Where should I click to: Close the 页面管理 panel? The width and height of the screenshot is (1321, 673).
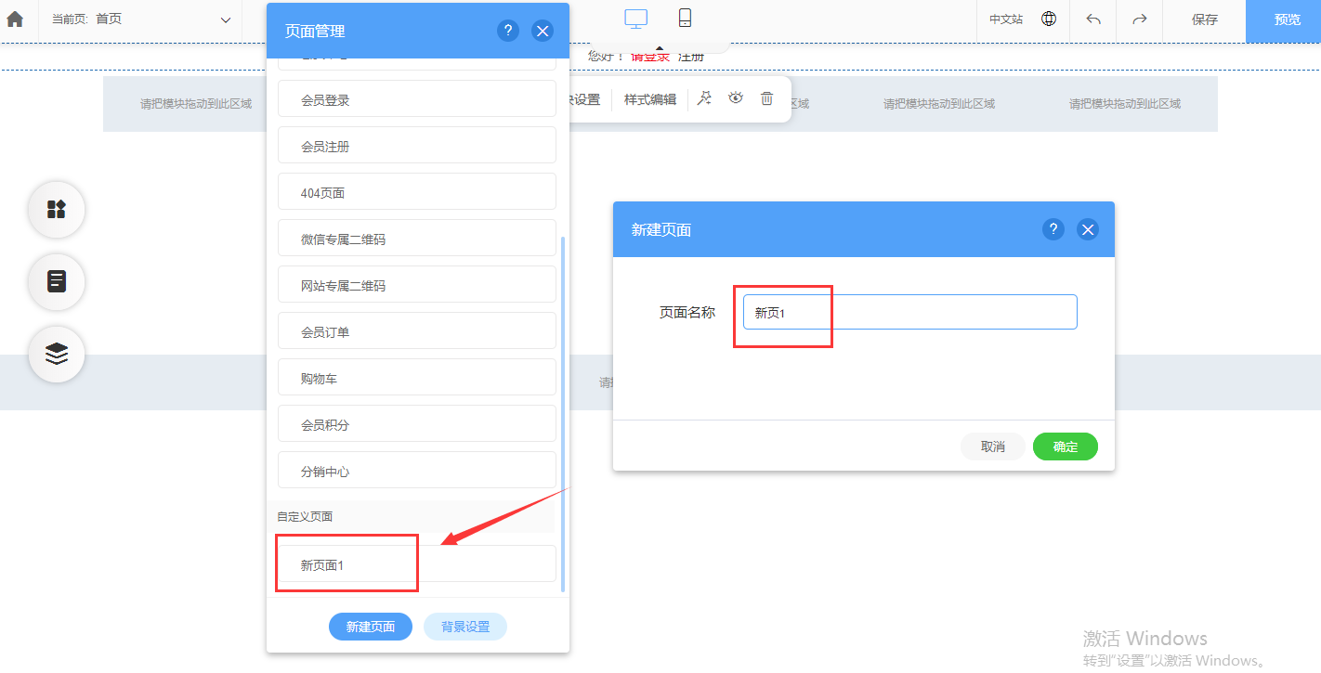(543, 31)
